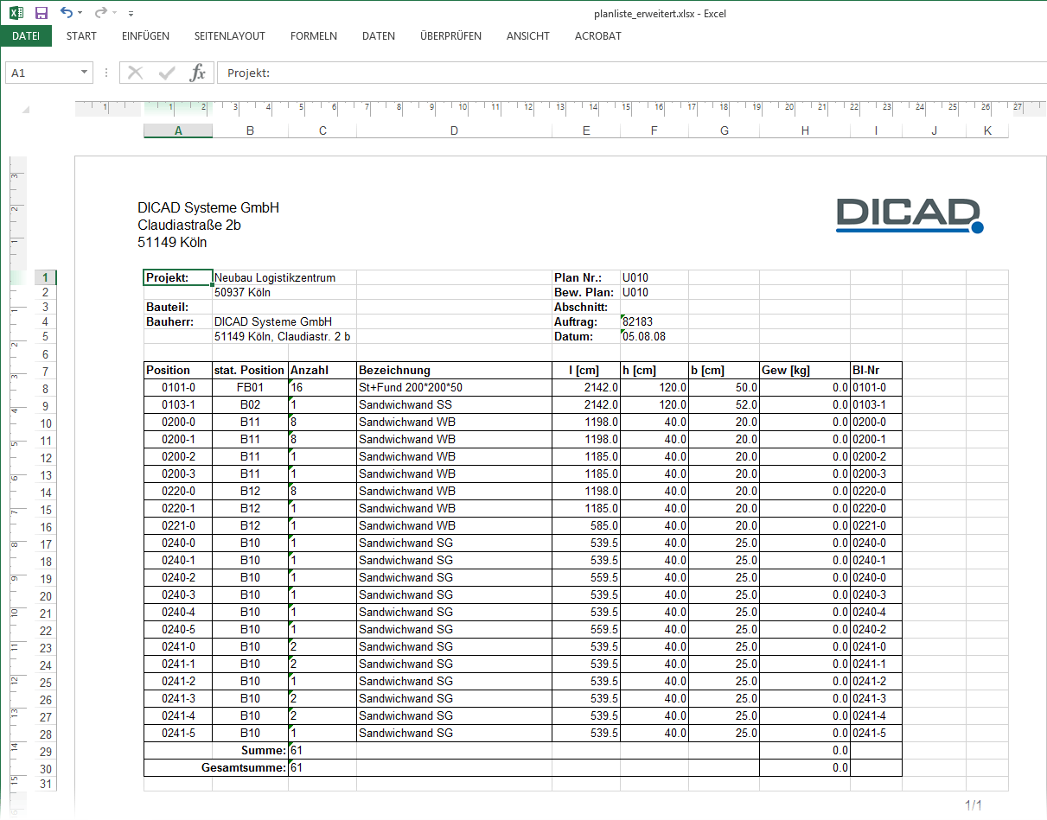Select the Gesamtsumme: label cell

[x=215, y=767]
